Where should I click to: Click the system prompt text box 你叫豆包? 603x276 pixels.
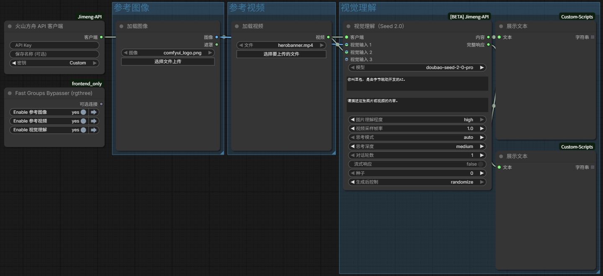pos(417,83)
